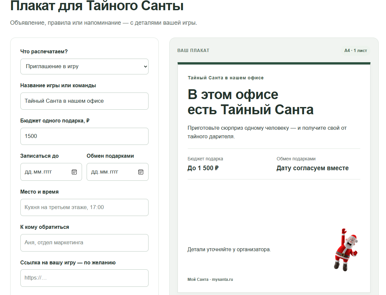Click poster subtitle 'Тайный Санта в нашем офисе'
The width and height of the screenshot is (386, 295).
point(226,78)
